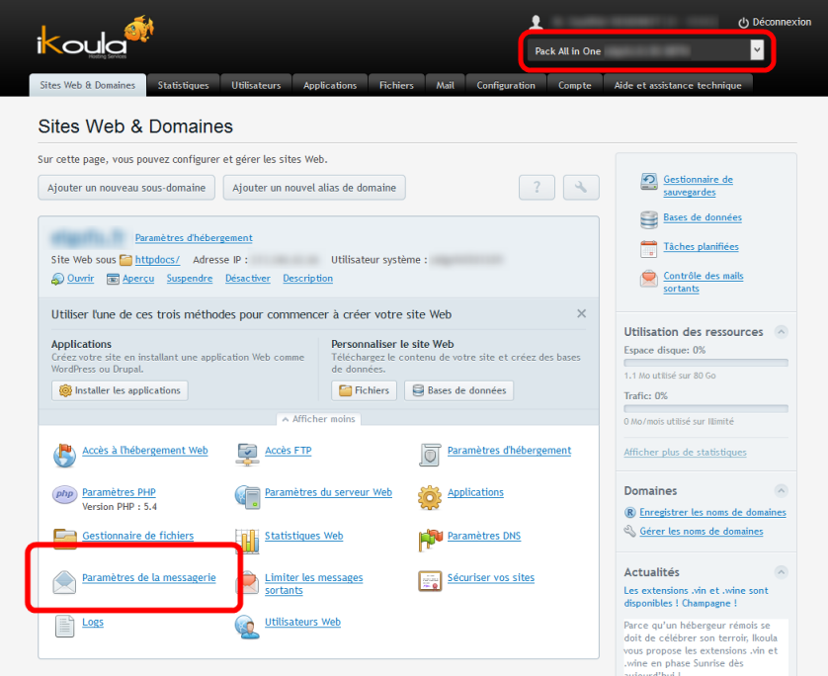Click the Paramètres PHP icon

point(64,495)
